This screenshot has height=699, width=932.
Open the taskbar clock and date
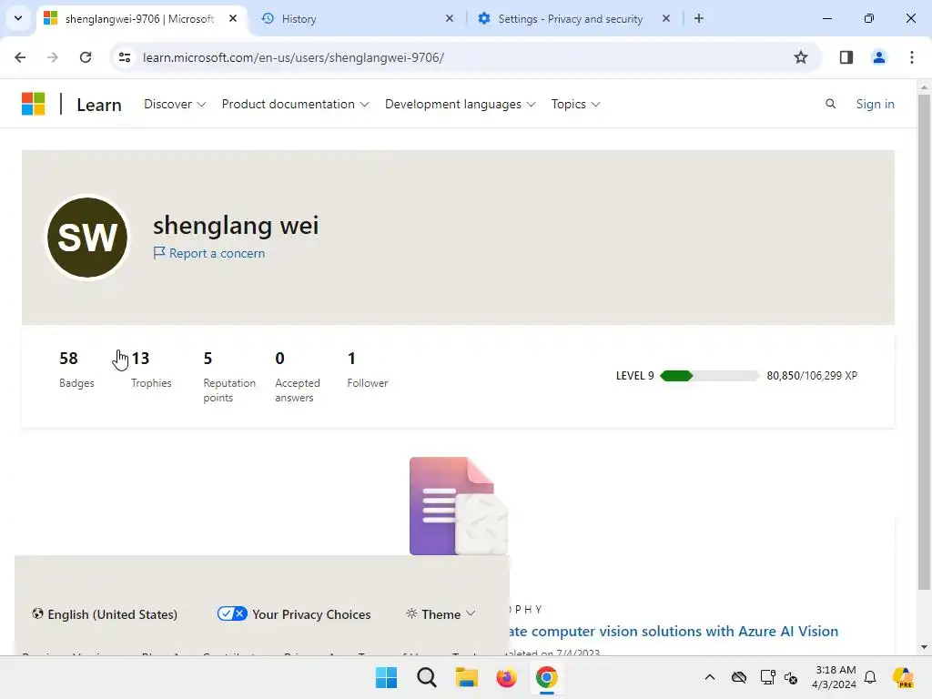pos(835,677)
